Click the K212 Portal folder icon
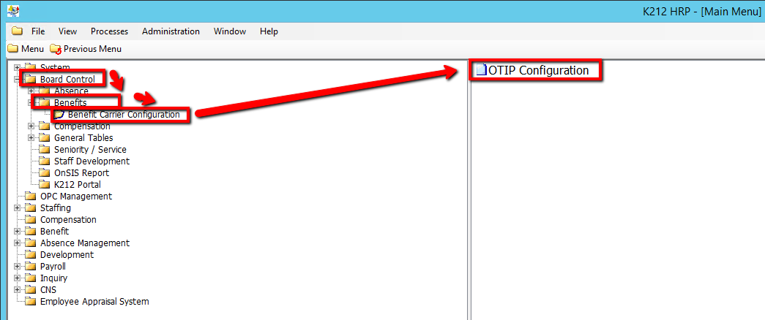 click(x=44, y=185)
